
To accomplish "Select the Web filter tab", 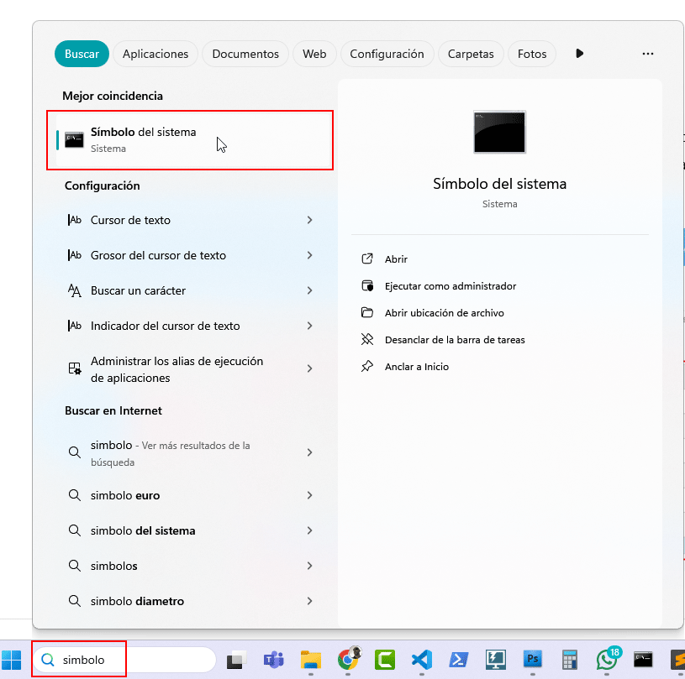I will coord(314,54).
